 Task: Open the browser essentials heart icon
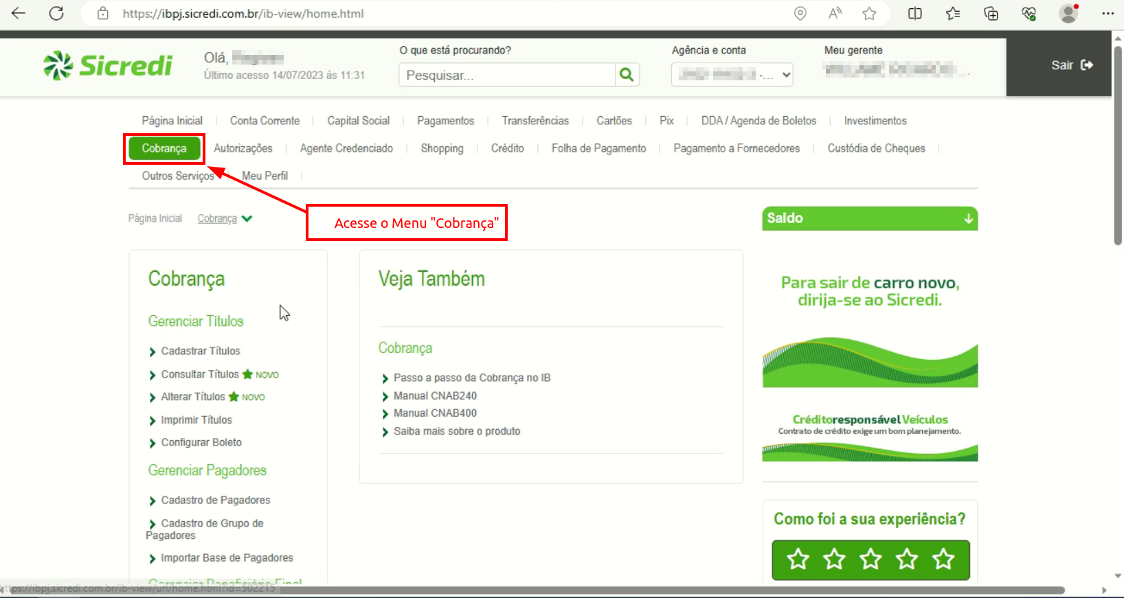click(x=1029, y=13)
